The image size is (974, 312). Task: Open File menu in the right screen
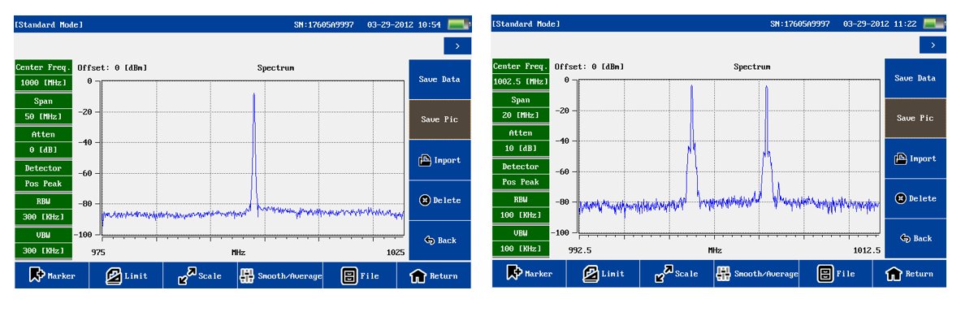coord(835,274)
